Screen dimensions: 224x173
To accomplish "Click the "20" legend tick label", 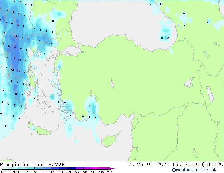I will pos(60,172).
